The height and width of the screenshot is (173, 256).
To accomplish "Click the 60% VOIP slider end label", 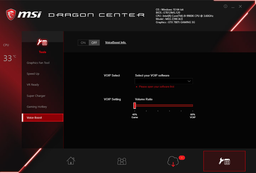I will coord(193,116).
